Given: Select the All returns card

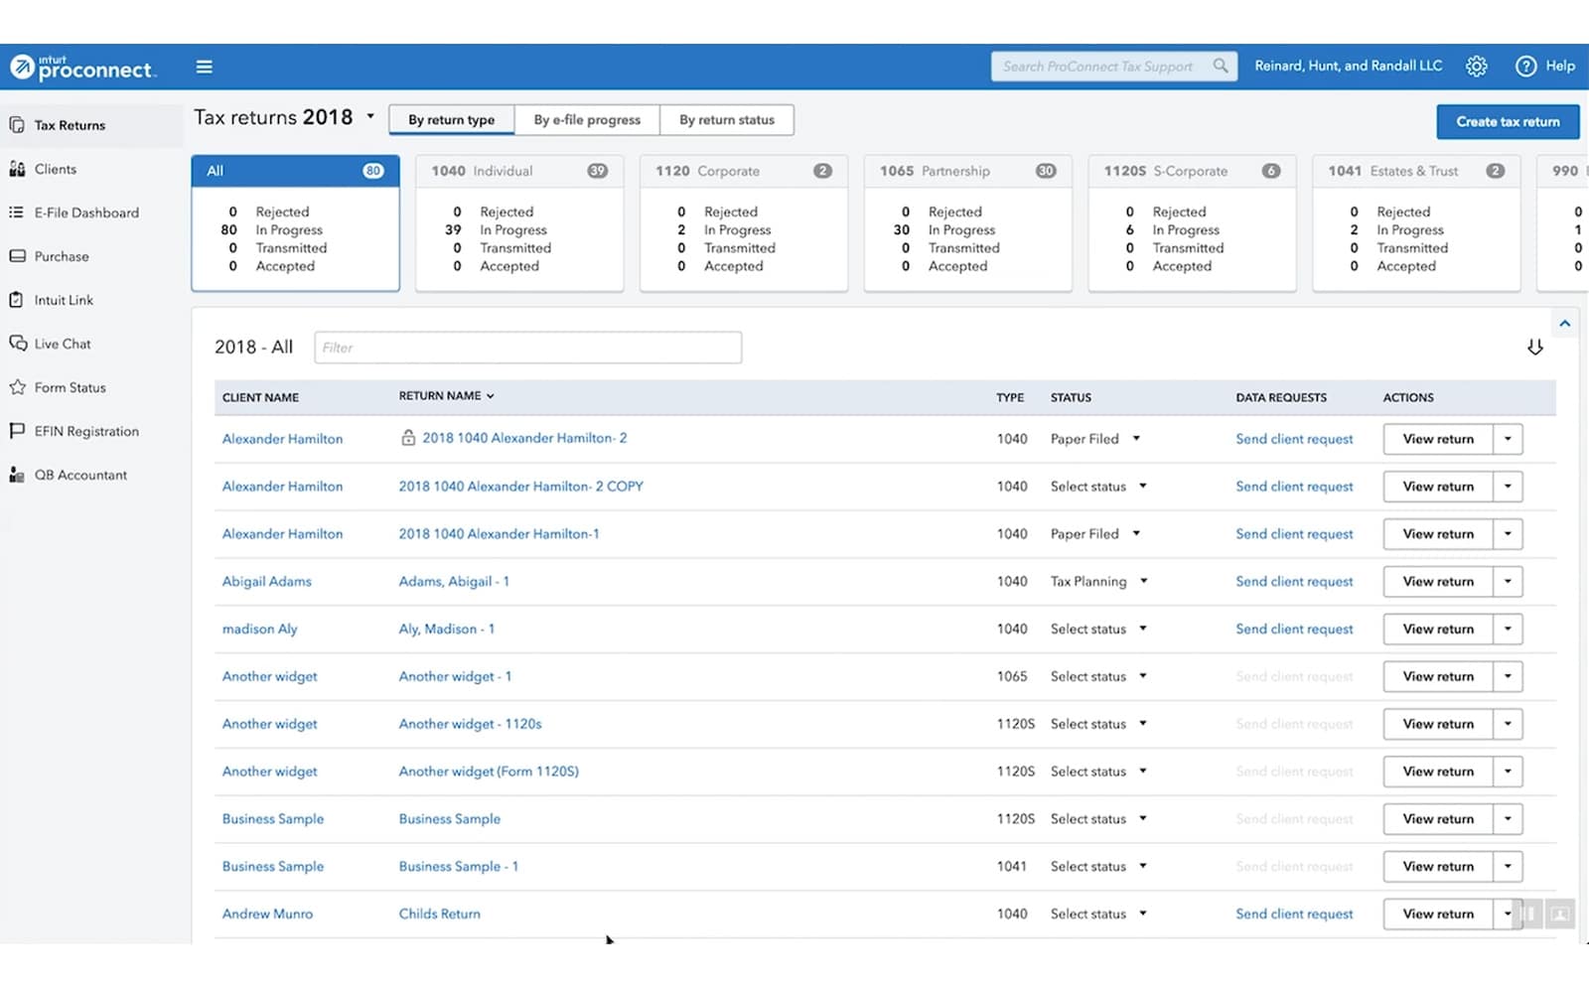Looking at the screenshot, I should coord(296,223).
